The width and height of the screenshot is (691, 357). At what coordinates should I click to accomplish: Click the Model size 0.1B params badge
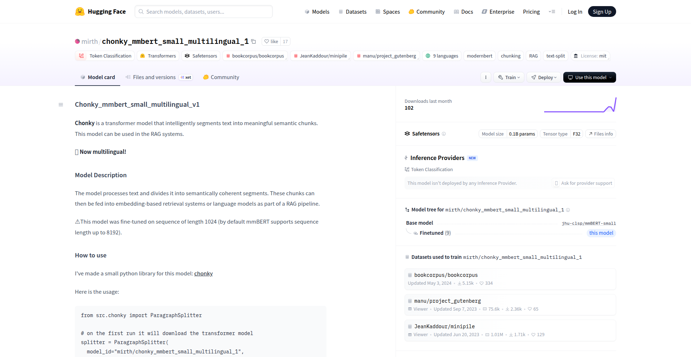pyautogui.click(x=508, y=134)
